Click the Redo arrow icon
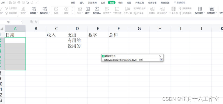Viewport: 223px width, 104px height. tap(32, 3)
